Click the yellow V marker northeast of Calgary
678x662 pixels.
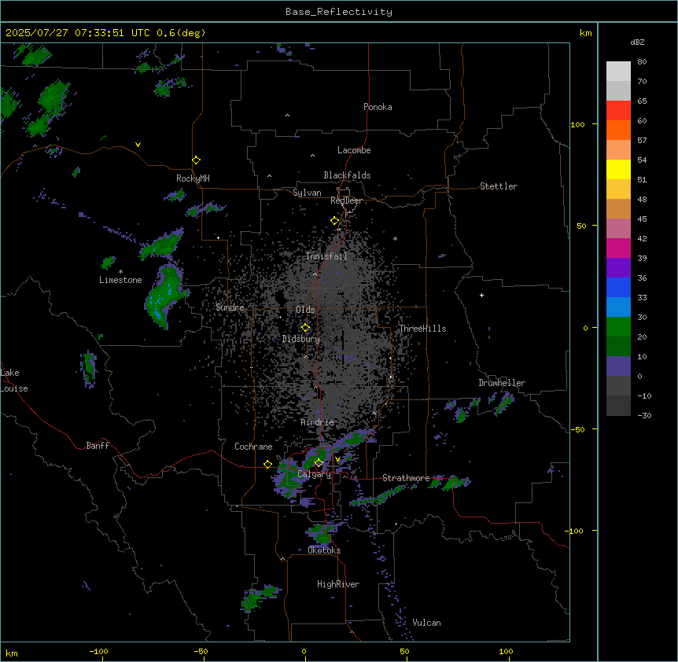337,459
